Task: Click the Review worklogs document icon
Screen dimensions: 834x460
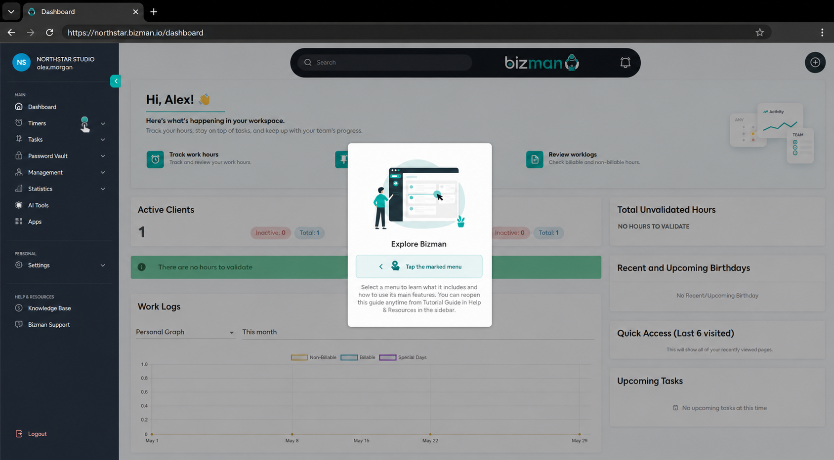Action: (x=535, y=159)
